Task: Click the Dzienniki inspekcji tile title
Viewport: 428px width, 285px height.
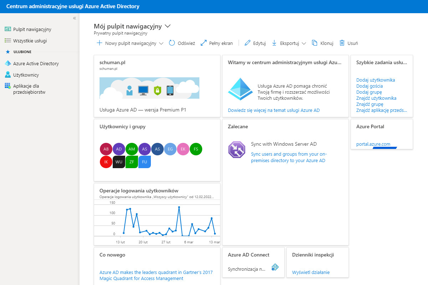Action: (313, 255)
